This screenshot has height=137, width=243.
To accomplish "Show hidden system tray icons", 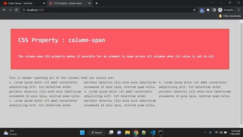I will 205,133.
